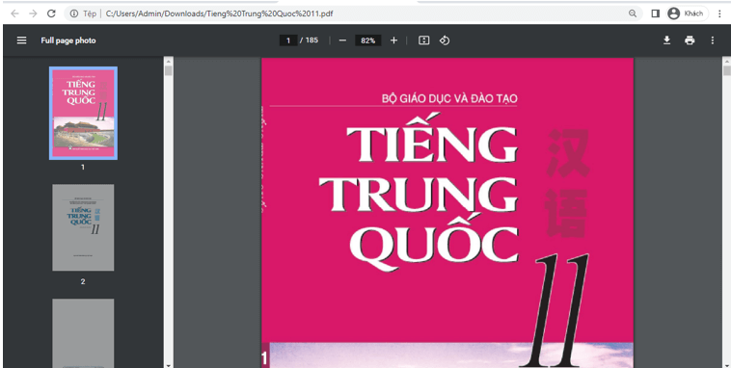Viewport: 731px width, 368px height.
Task: Click the thumbnail panel scrollbar thumb
Action: 169,70
